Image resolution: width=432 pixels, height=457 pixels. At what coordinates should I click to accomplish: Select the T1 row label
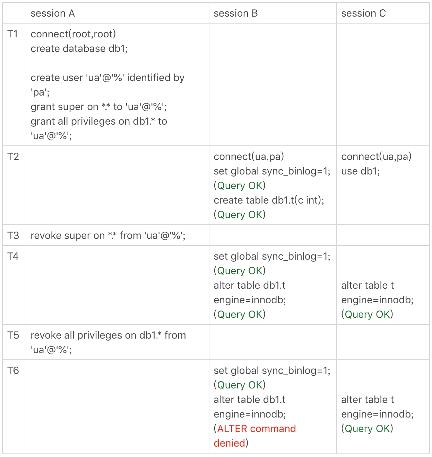click(13, 34)
